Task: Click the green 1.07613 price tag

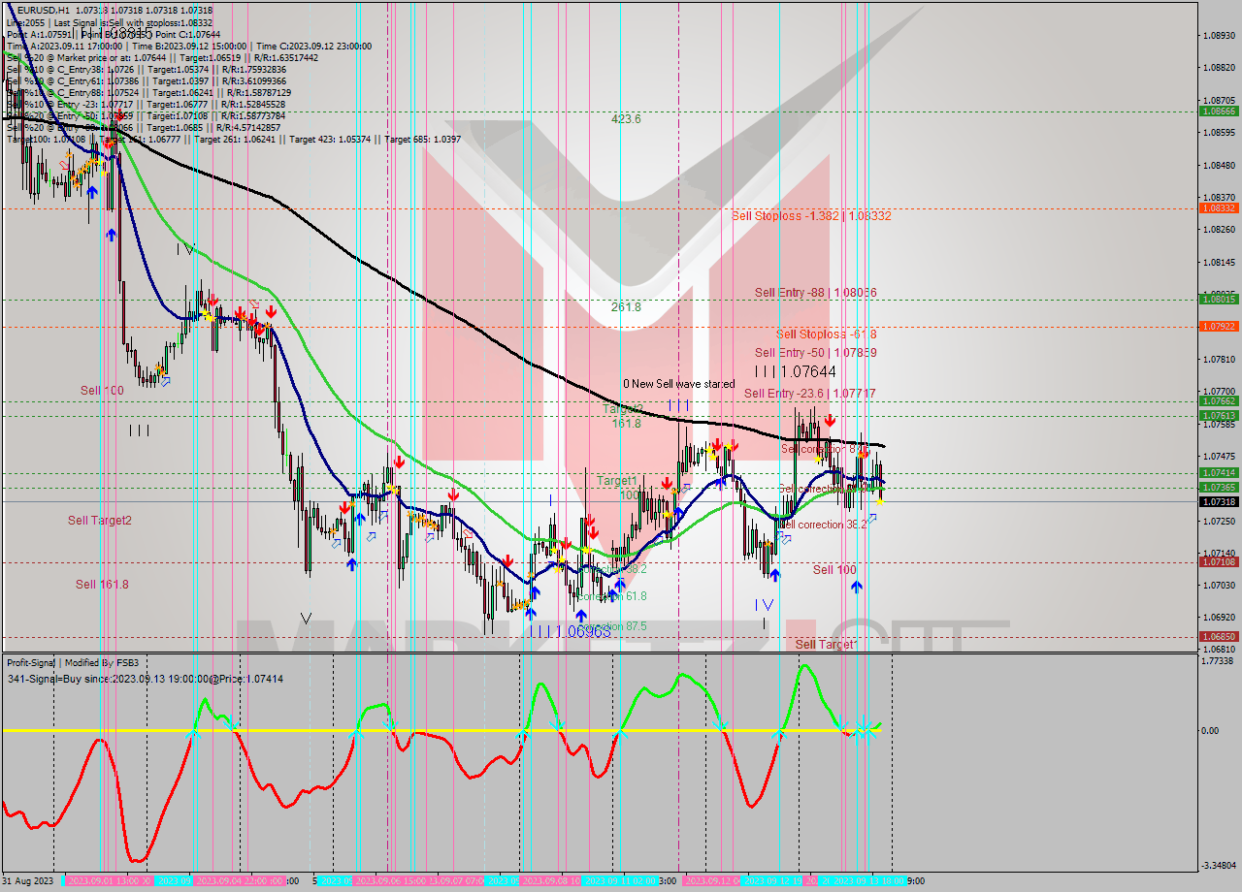Action: point(1219,416)
